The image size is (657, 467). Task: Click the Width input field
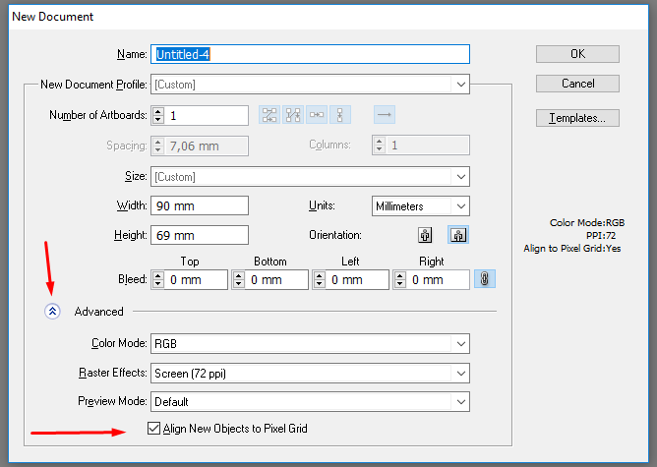(x=199, y=206)
